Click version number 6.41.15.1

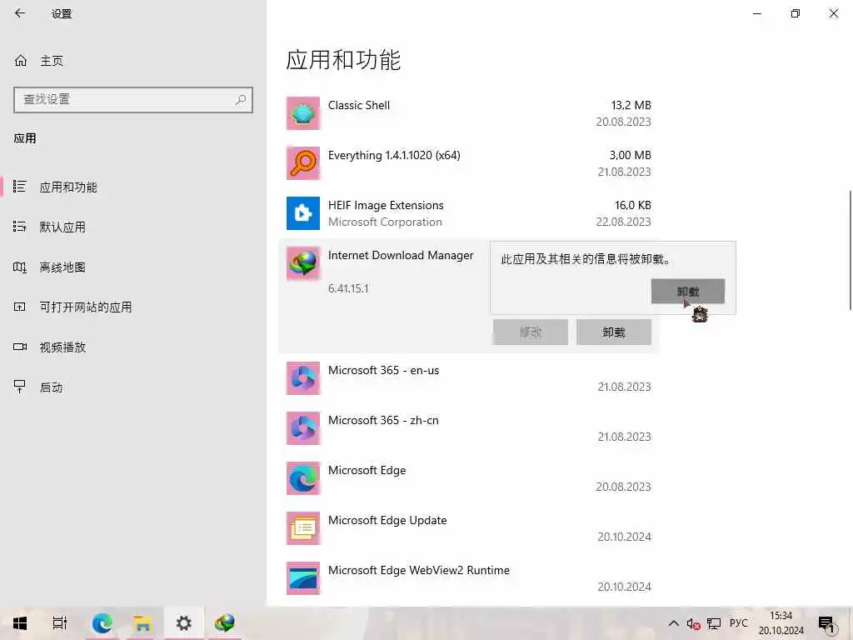click(348, 288)
